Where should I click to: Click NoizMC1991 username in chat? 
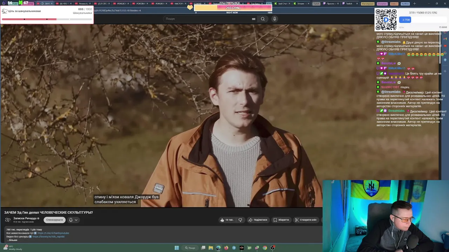390,87
